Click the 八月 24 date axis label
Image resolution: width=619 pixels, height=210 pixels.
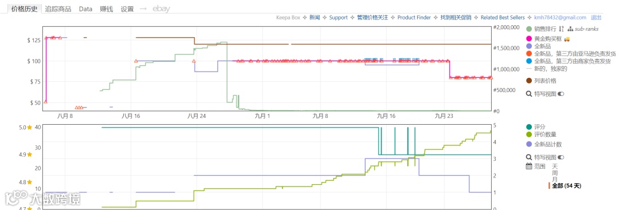(x=197, y=116)
